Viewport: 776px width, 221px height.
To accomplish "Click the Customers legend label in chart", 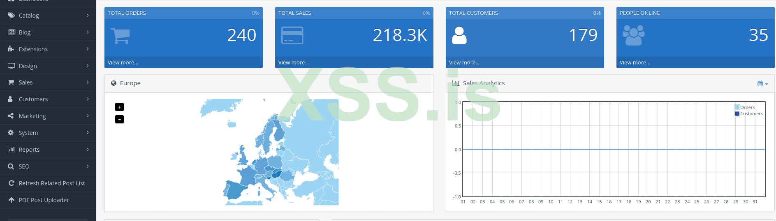I will [x=751, y=114].
